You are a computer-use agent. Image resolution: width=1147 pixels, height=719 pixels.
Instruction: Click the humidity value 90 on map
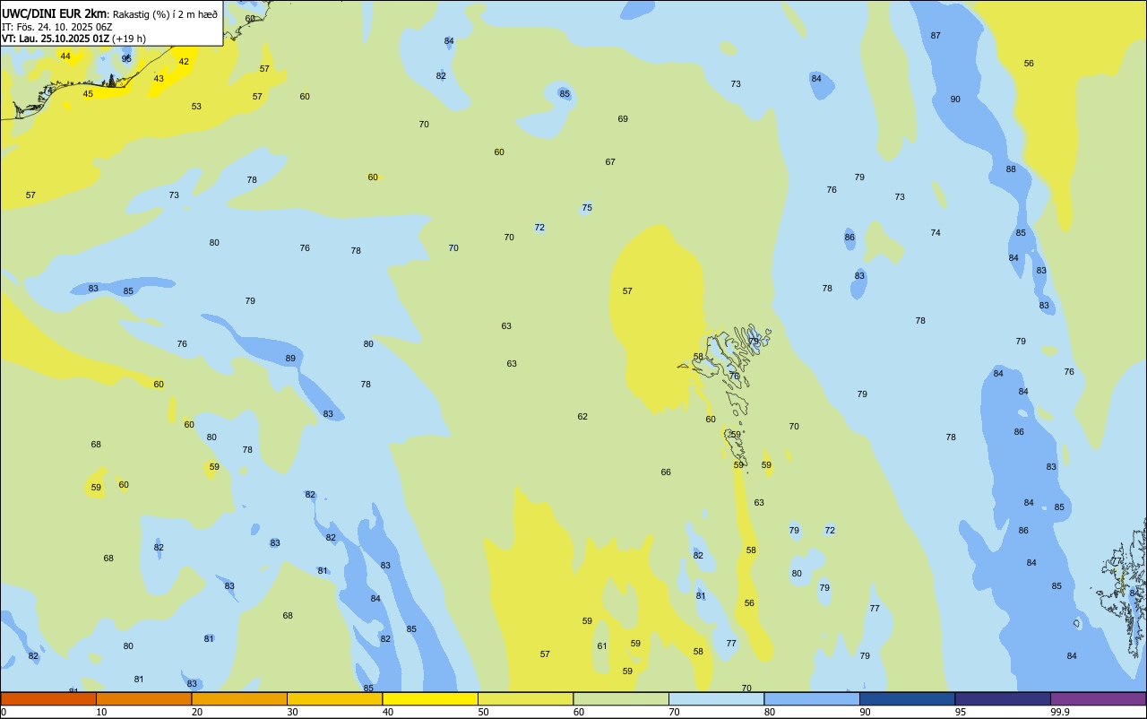click(x=955, y=99)
